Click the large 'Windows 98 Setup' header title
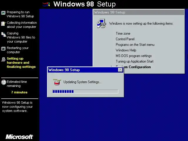Screen dimensions: 188x141 coord(85,4)
